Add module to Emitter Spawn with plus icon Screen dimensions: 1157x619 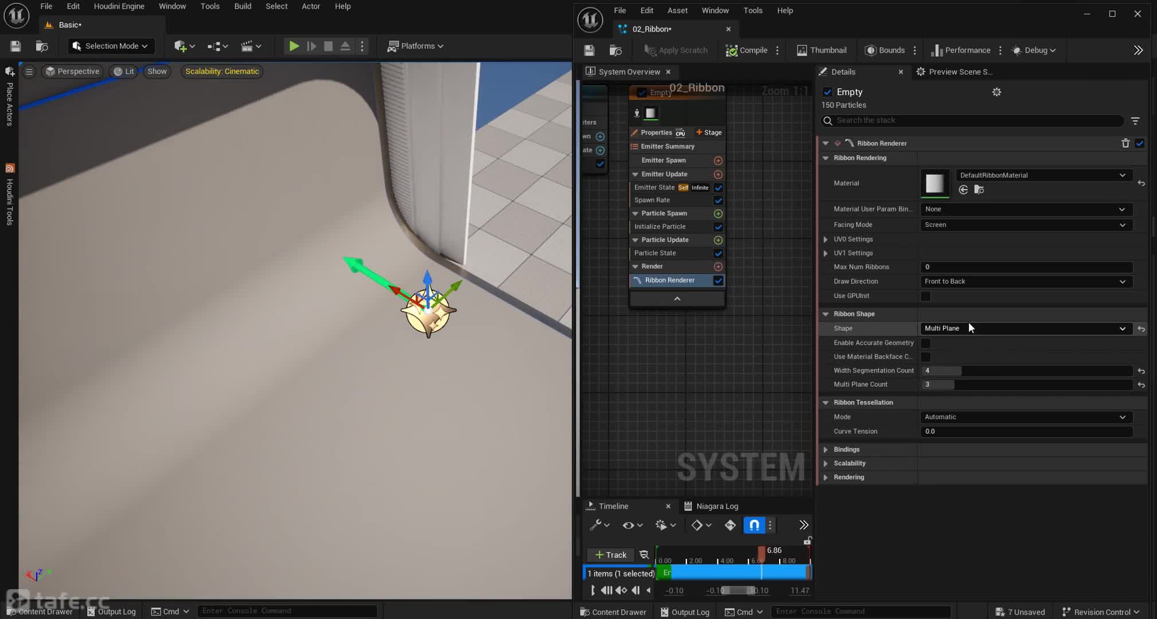tap(718, 161)
